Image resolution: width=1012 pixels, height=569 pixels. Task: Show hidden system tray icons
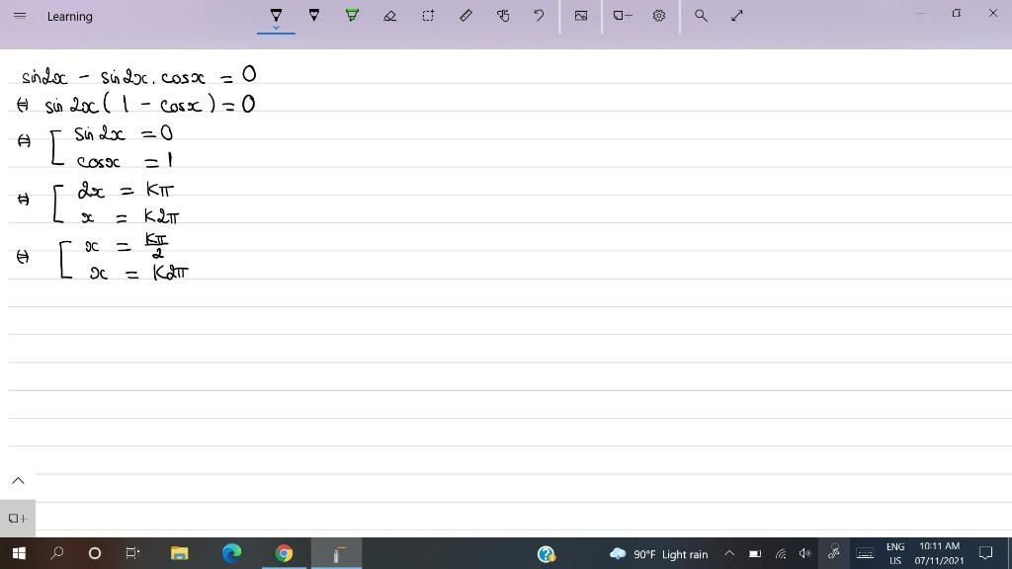coord(729,553)
